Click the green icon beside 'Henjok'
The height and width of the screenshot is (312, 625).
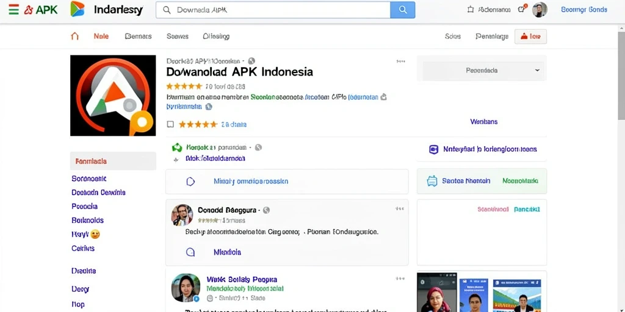(177, 147)
